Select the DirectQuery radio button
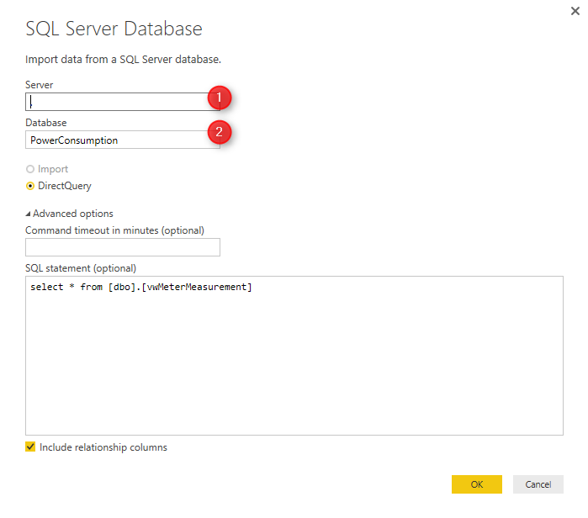 30,186
